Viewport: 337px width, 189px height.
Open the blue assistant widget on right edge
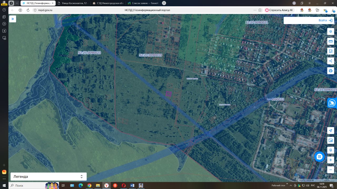click(x=332, y=103)
